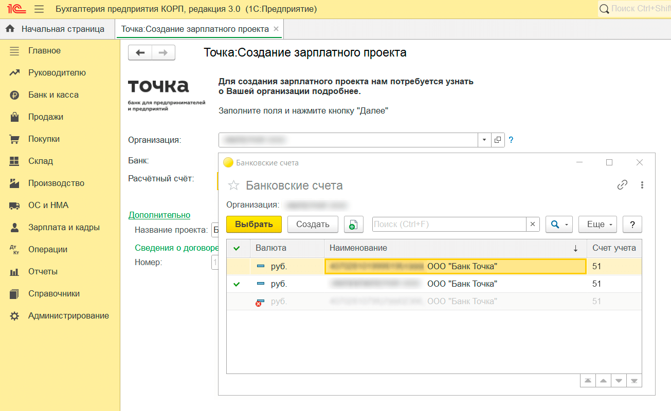Open the Организация field open-form icon
The image size is (671, 411).
(498, 140)
